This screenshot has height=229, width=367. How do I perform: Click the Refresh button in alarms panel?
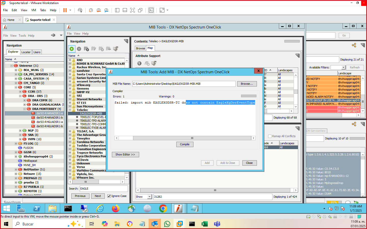coord(355,67)
